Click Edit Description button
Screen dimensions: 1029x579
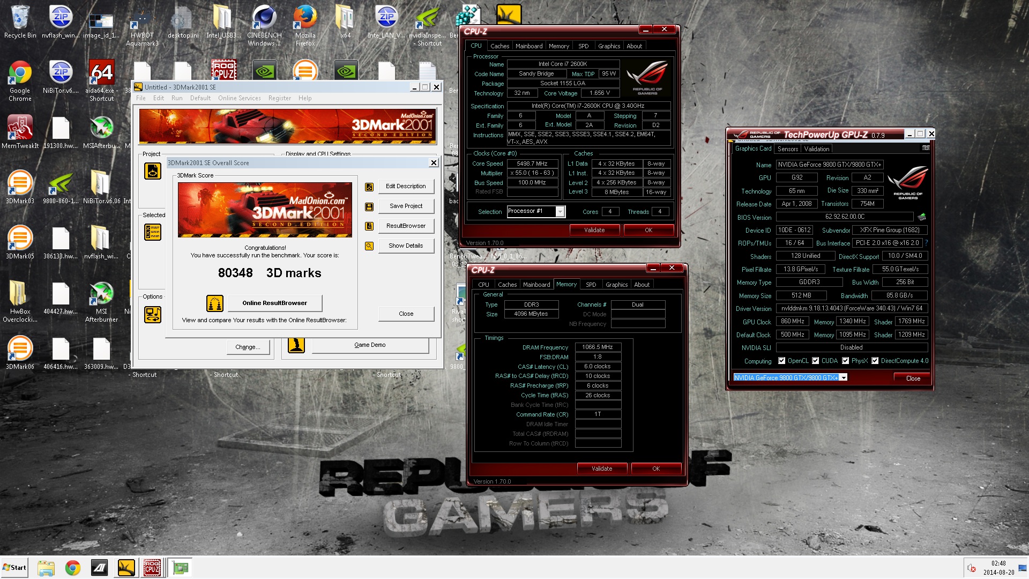406,187
